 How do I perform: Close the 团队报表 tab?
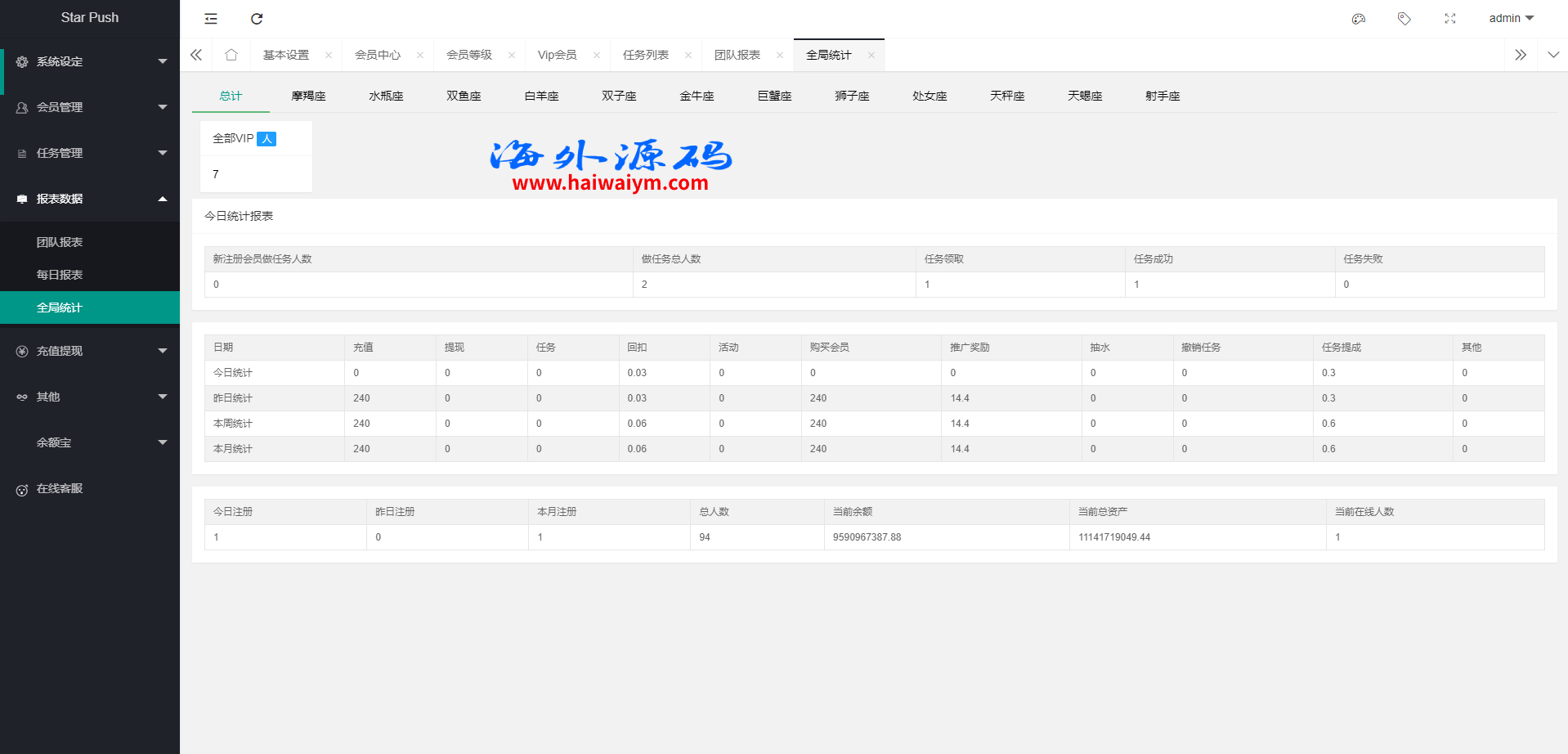point(780,56)
